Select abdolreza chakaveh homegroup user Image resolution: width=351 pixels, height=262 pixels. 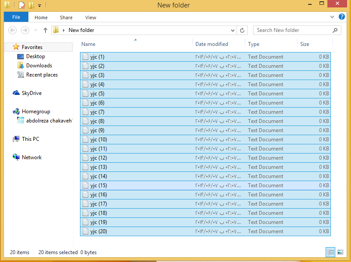pyautogui.click(x=49, y=120)
